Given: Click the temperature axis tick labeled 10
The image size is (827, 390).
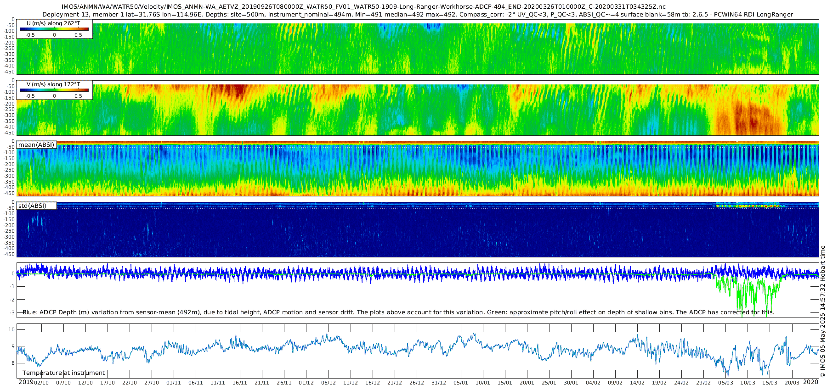Looking at the screenshot, I should pos(12,329).
